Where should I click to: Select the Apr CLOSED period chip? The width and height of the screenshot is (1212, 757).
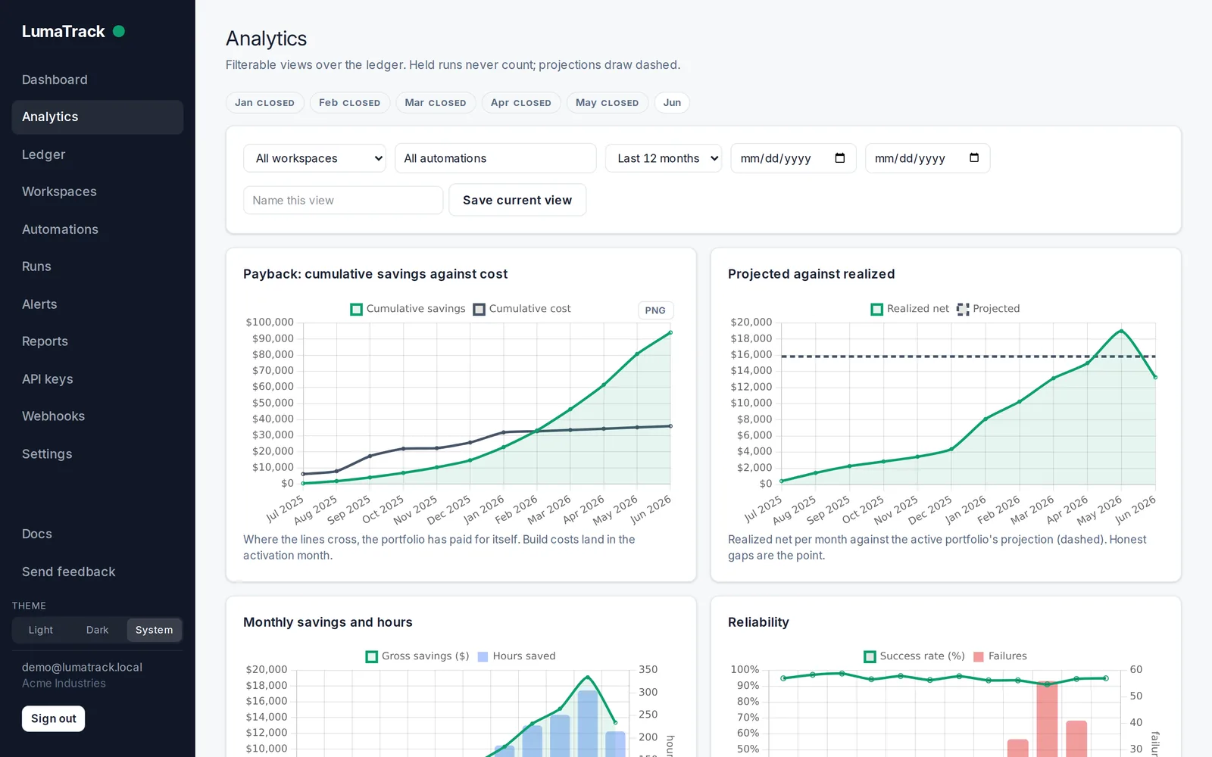(x=521, y=103)
